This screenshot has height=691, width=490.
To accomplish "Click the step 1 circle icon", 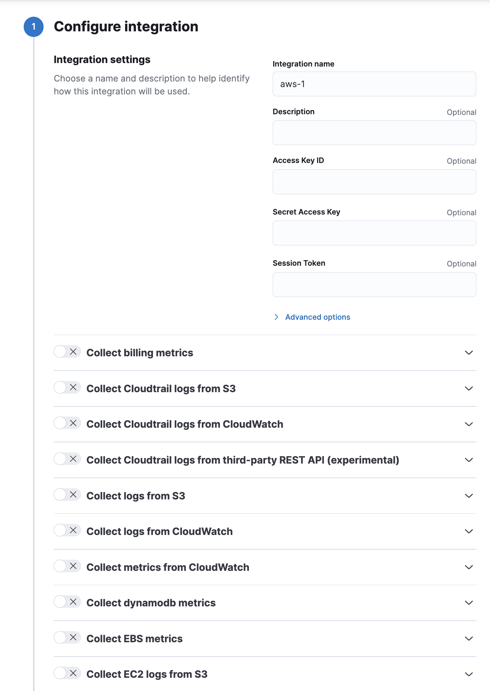I will tap(33, 27).
